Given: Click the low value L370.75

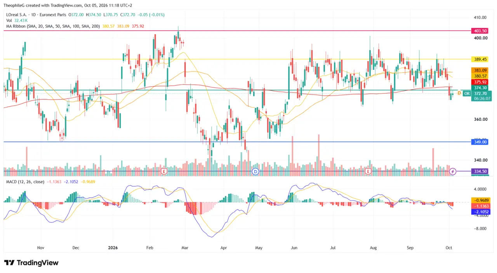Looking at the screenshot, I should coord(110,15).
